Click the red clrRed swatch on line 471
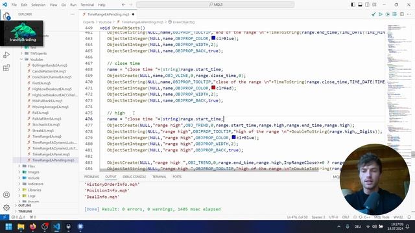 [213, 88]
